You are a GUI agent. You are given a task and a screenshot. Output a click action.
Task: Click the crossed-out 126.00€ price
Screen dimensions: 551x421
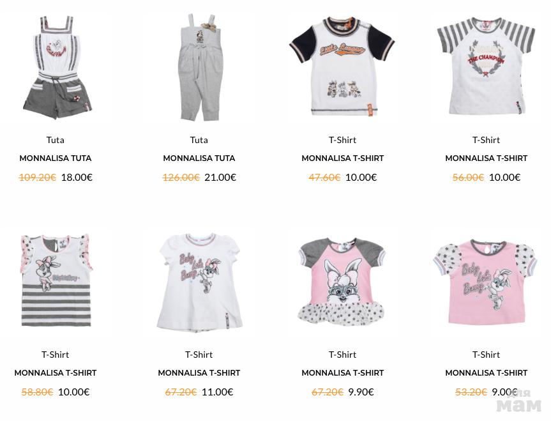click(181, 177)
